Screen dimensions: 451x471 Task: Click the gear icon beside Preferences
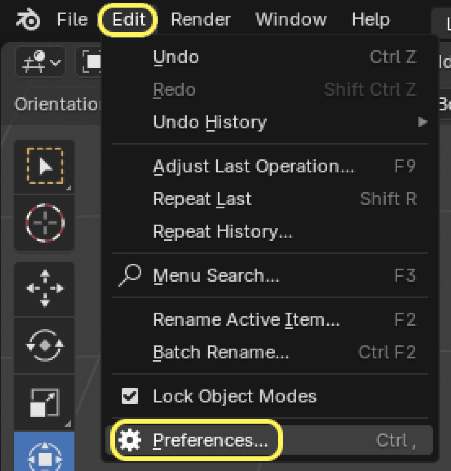click(x=130, y=440)
